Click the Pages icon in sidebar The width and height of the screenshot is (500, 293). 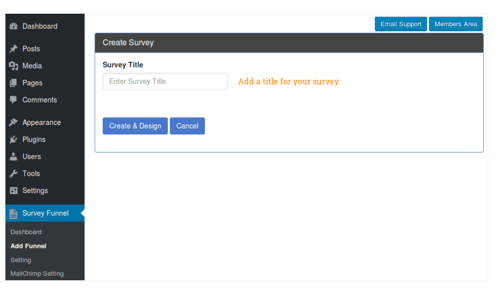coord(13,83)
